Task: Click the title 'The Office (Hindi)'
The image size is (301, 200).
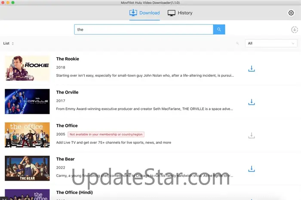Action: pyautogui.click(x=74, y=192)
